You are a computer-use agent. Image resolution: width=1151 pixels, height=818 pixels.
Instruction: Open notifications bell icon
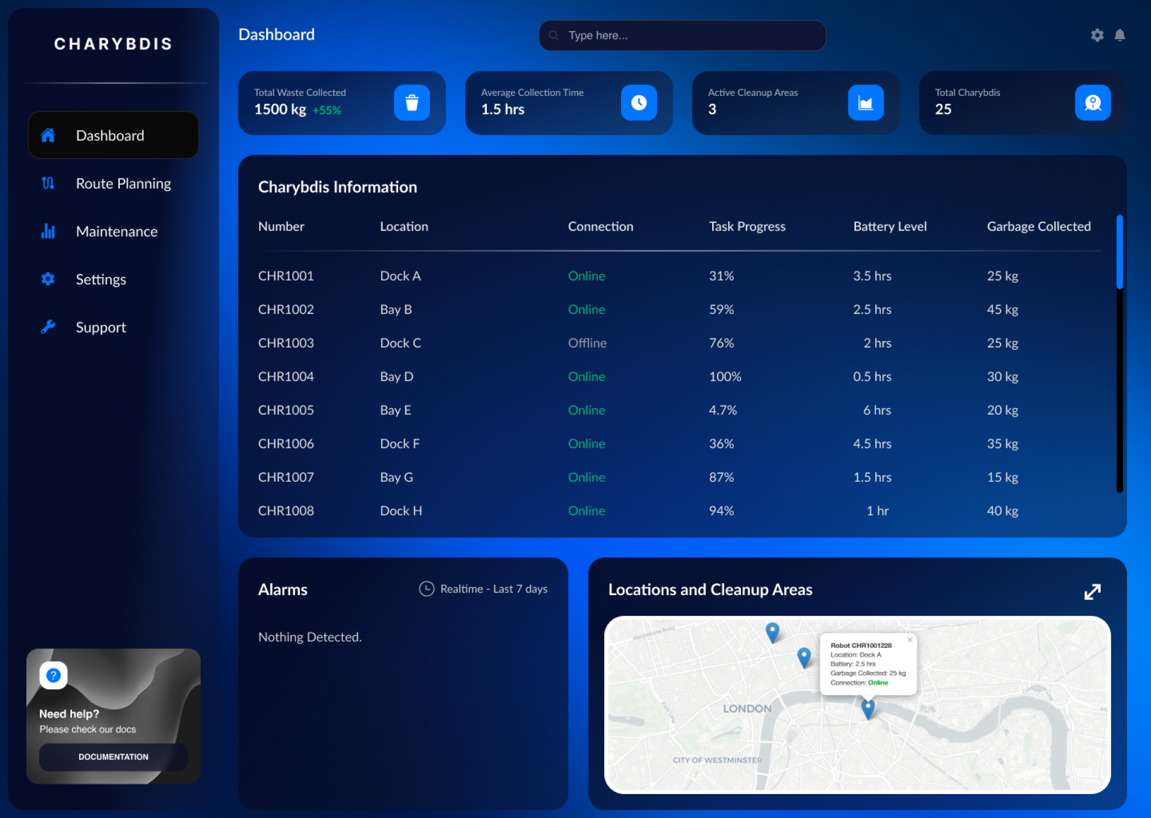pos(1120,35)
